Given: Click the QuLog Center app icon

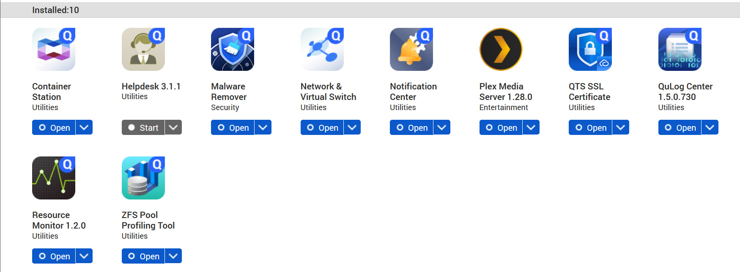Looking at the screenshot, I should pos(680,49).
